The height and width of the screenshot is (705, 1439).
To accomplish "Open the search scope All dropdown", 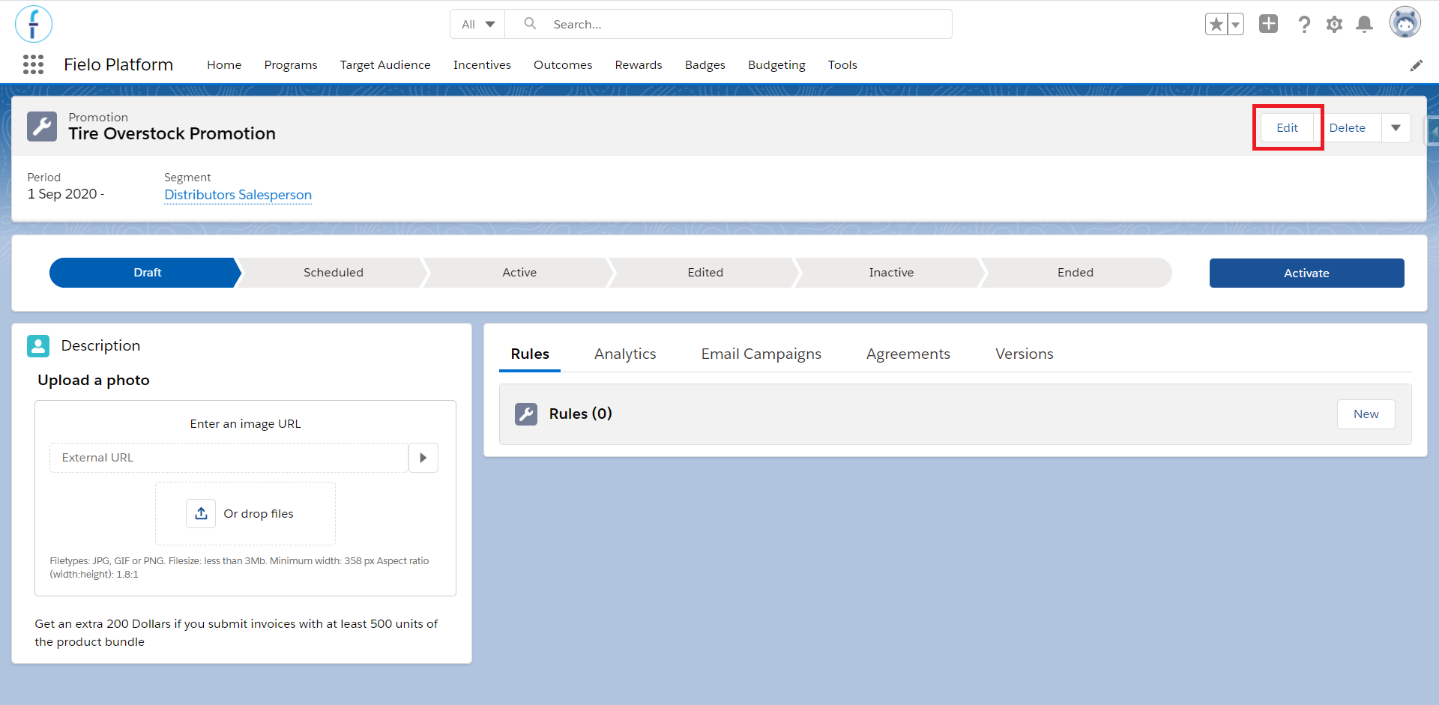I will tap(478, 24).
